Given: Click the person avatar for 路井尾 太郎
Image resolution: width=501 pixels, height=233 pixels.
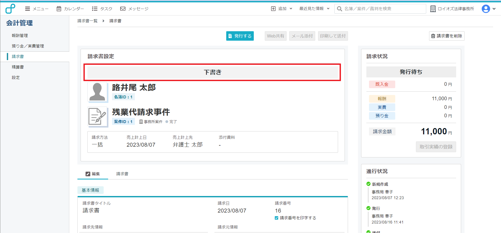Looking at the screenshot, I should [97, 92].
